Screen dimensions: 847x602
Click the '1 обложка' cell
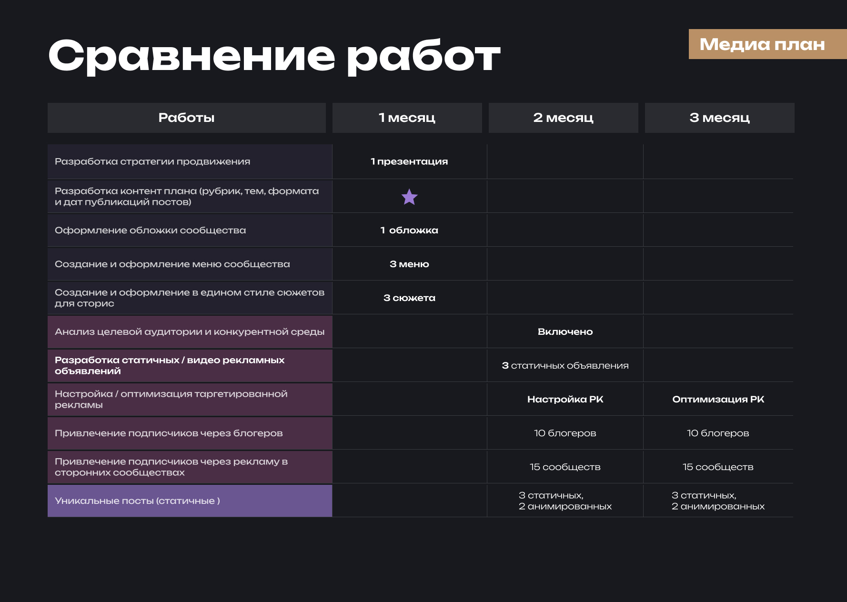[409, 230]
